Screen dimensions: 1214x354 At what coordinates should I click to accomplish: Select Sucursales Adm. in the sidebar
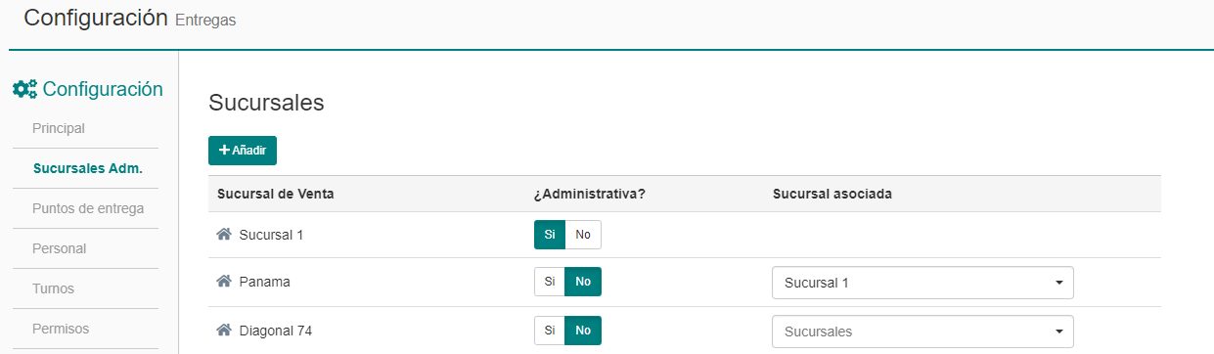tap(88, 168)
